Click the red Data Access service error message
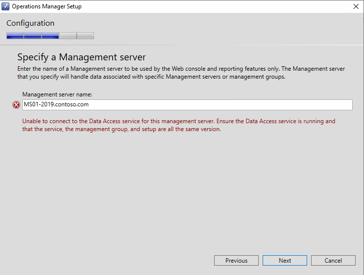 (179, 125)
